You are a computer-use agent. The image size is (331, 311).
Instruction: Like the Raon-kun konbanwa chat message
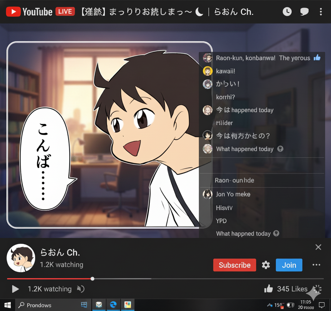tap(317, 58)
